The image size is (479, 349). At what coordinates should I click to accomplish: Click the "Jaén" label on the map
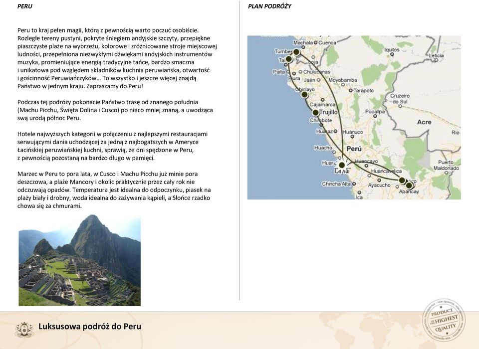(309, 80)
